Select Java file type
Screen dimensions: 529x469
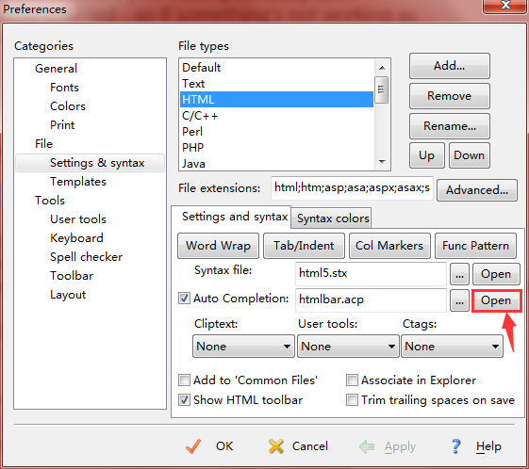click(x=276, y=164)
